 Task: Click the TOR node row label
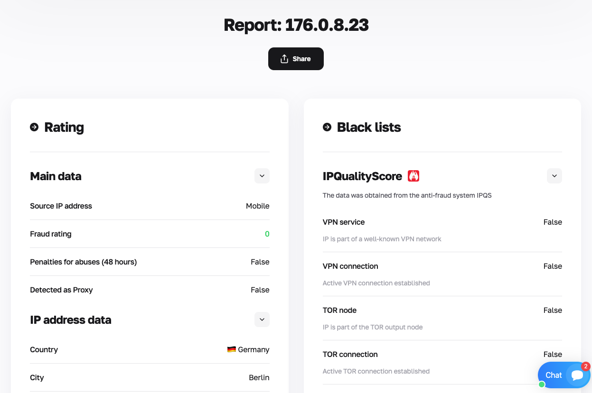point(339,310)
